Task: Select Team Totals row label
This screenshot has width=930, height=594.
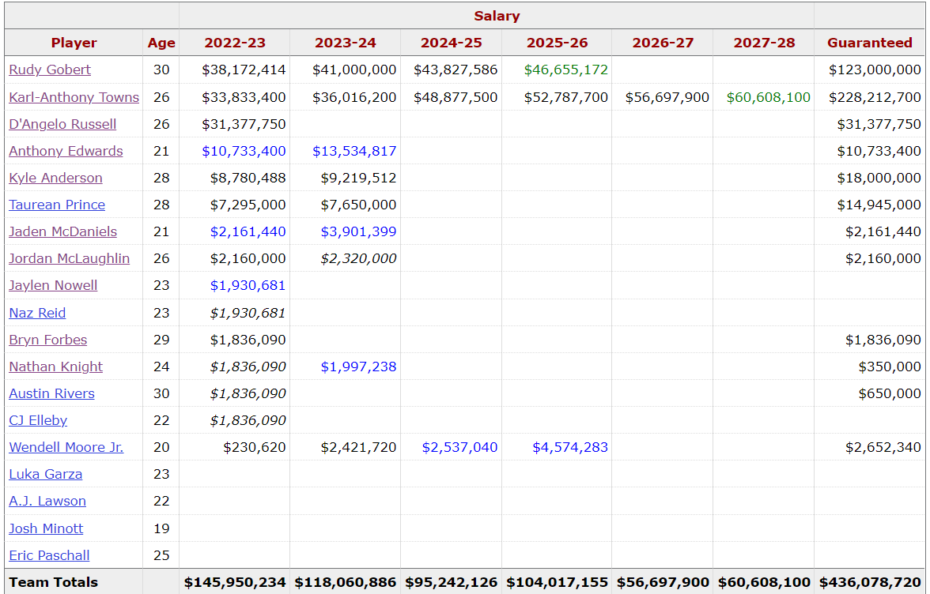Action: pyautogui.click(x=54, y=582)
